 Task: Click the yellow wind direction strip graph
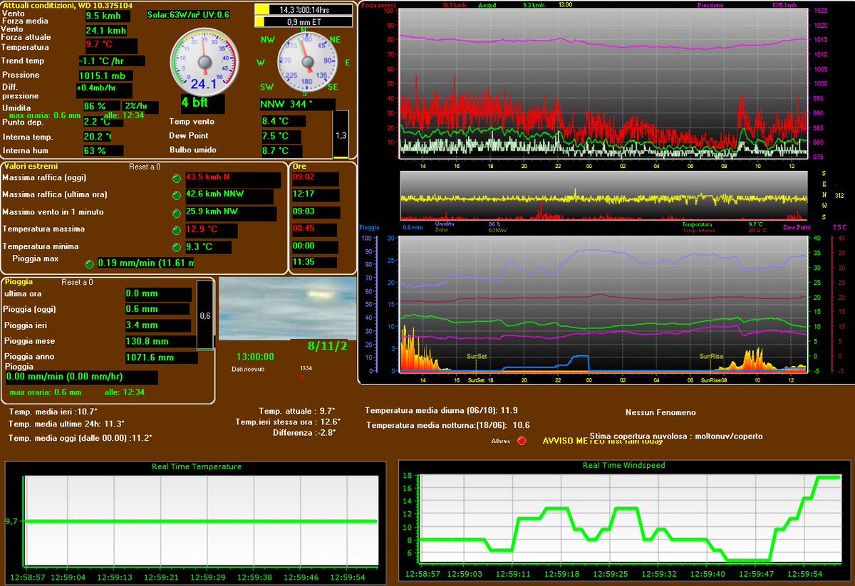click(603, 195)
